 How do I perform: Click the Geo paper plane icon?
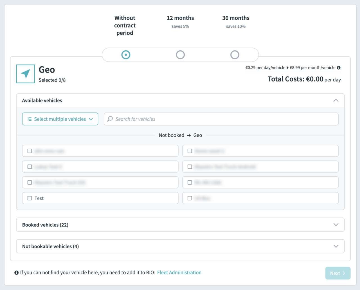click(x=25, y=74)
